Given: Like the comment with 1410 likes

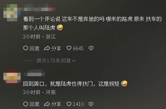Looking at the screenshot, I should click(69, 104).
